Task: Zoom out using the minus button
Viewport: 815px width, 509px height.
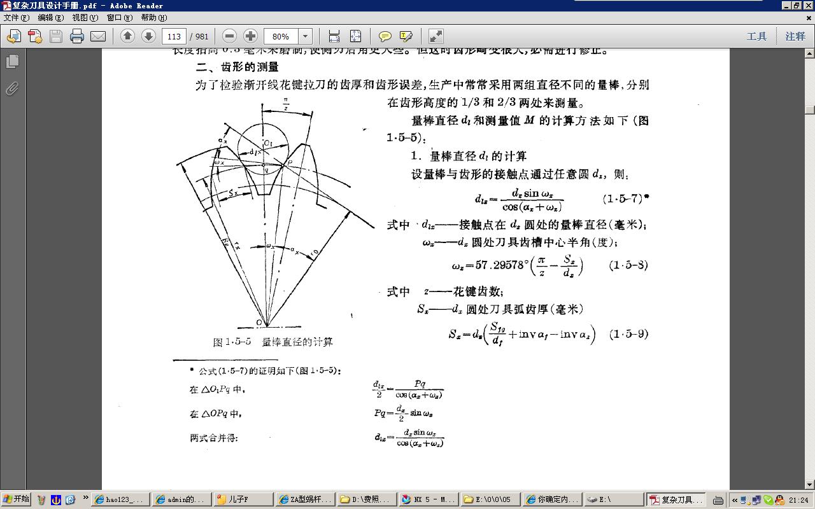Action: click(x=230, y=36)
